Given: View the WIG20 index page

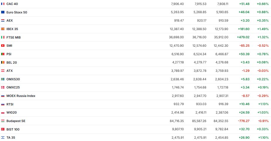Looking at the screenshot, I should [11, 112].
